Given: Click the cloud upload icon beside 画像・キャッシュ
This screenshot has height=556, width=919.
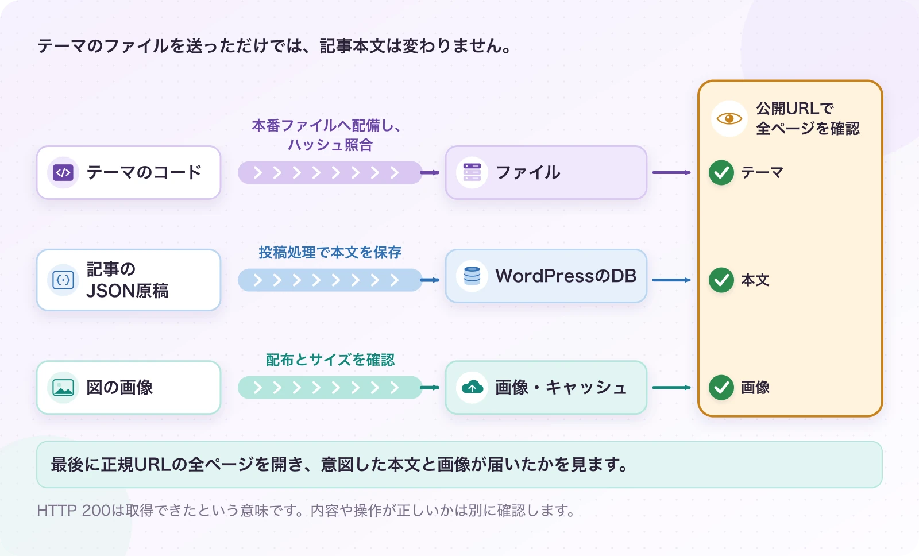Looking at the screenshot, I should tap(472, 388).
